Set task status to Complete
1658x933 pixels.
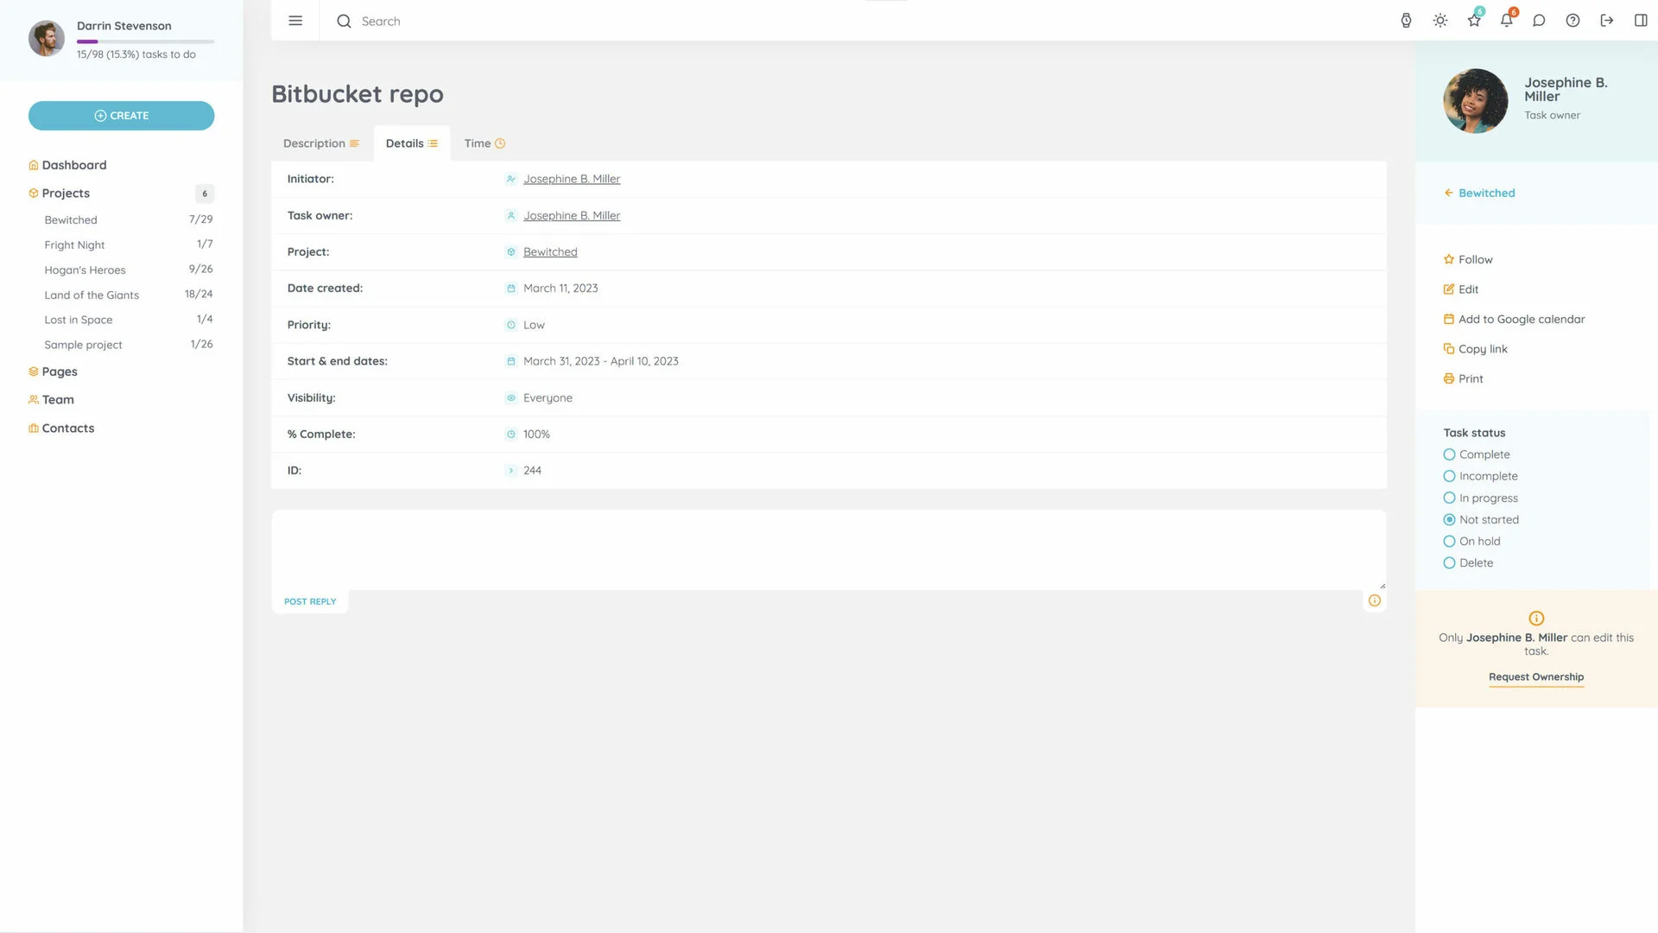point(1449,454)
